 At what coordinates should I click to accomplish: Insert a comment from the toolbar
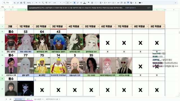(x=121, y=3)
